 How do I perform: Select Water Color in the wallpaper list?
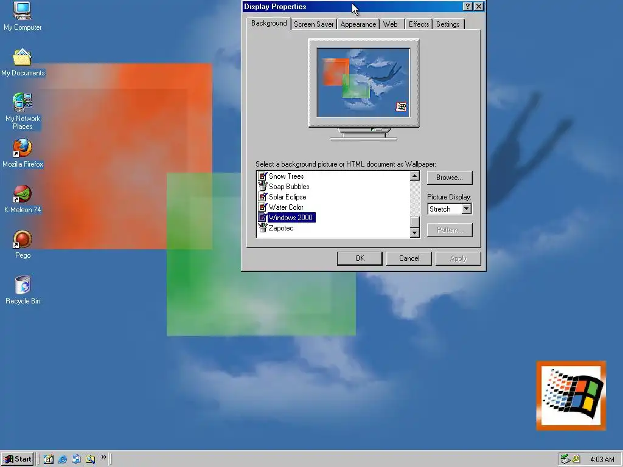286,207
